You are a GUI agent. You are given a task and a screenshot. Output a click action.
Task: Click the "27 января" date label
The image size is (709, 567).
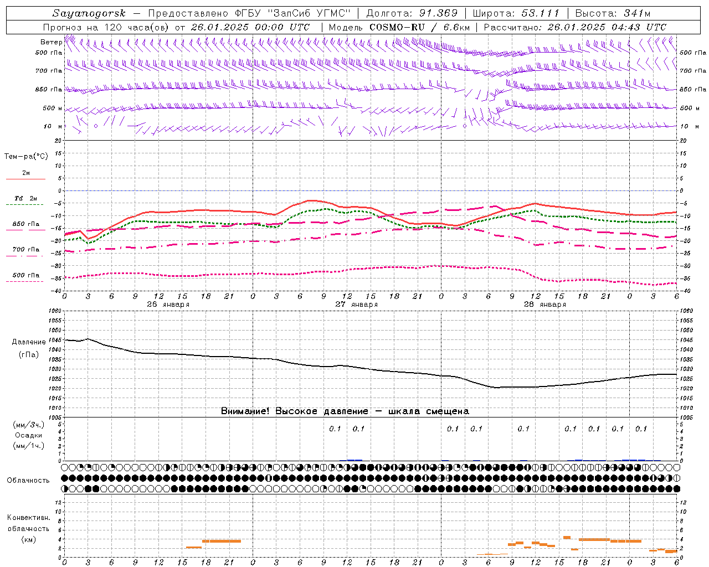pos(357,305)
